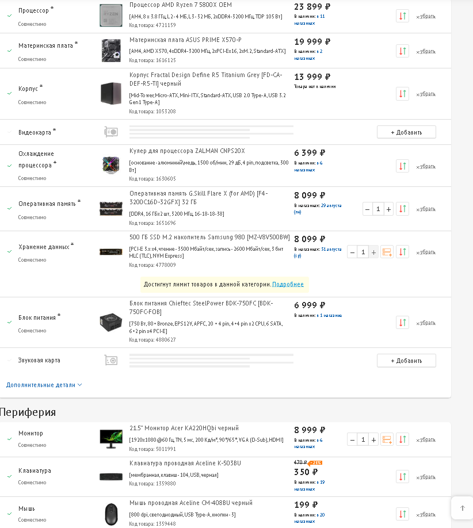Click the Samsung 980 SSD thumbnail
Image resolution: width=473 pixels, height=528 pixels.
click(110, 251)
